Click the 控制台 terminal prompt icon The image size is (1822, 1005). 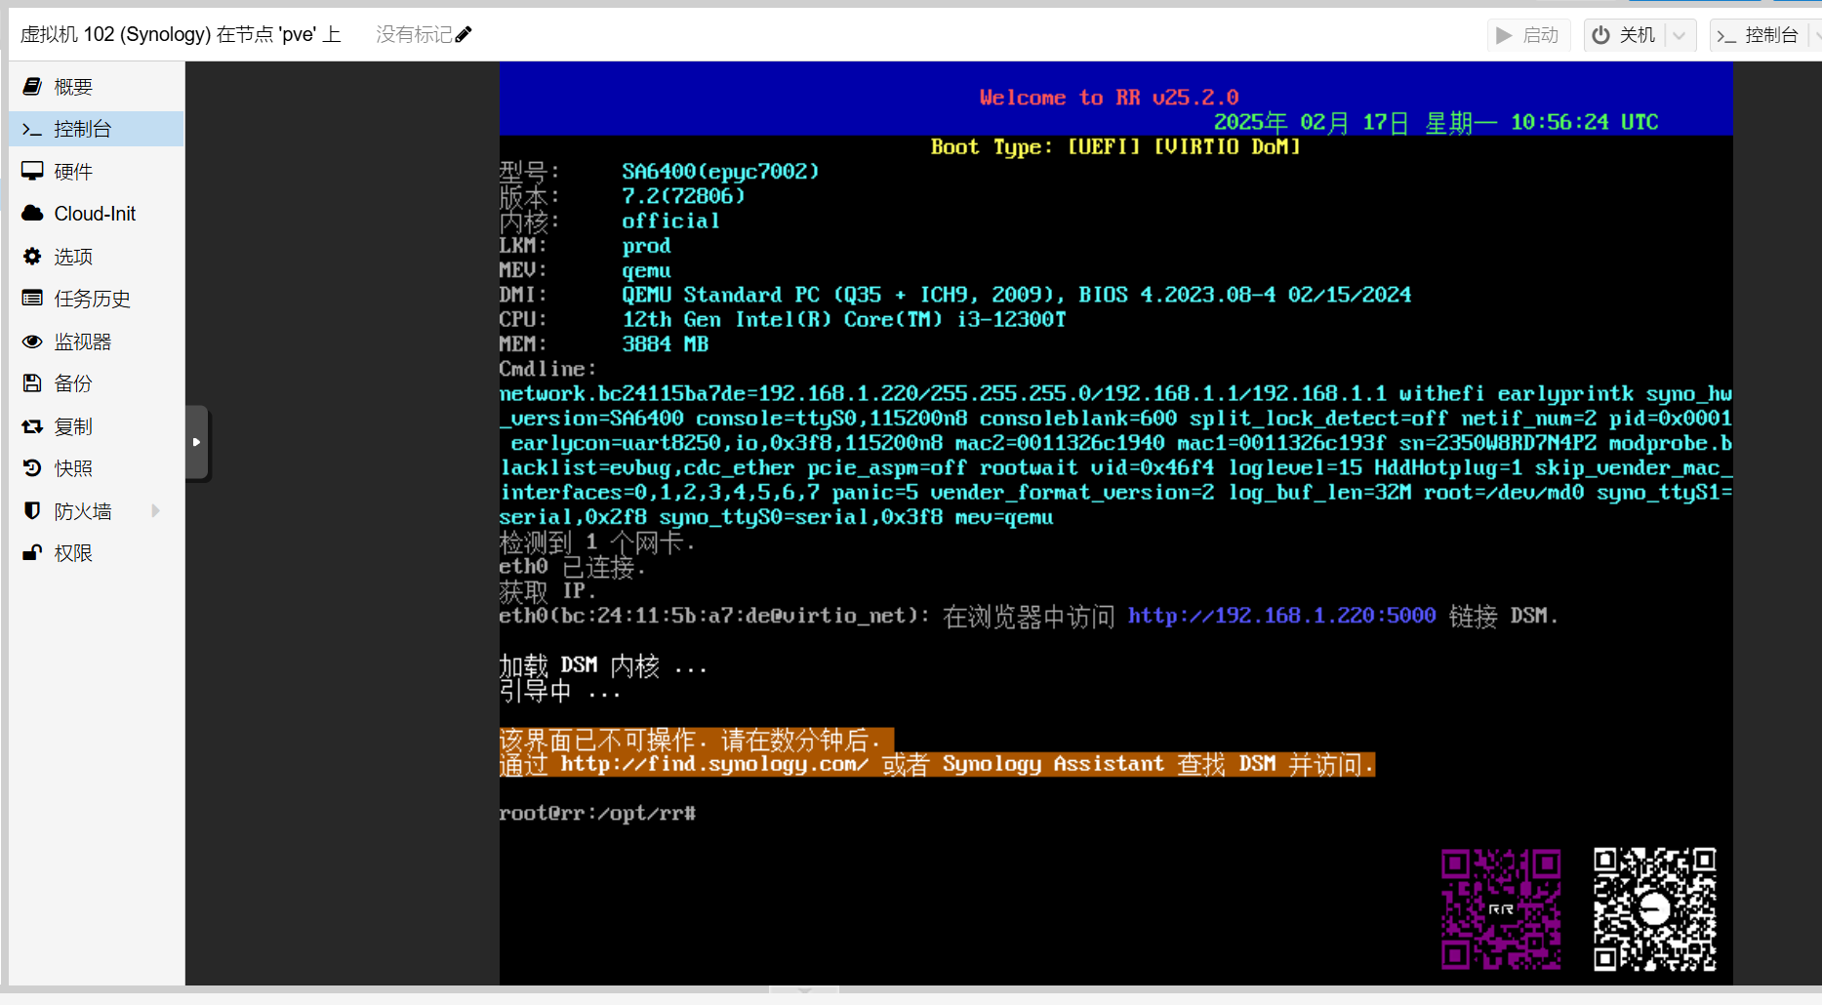pos(32,129)
